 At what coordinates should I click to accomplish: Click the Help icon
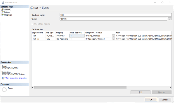pos(43,8)
